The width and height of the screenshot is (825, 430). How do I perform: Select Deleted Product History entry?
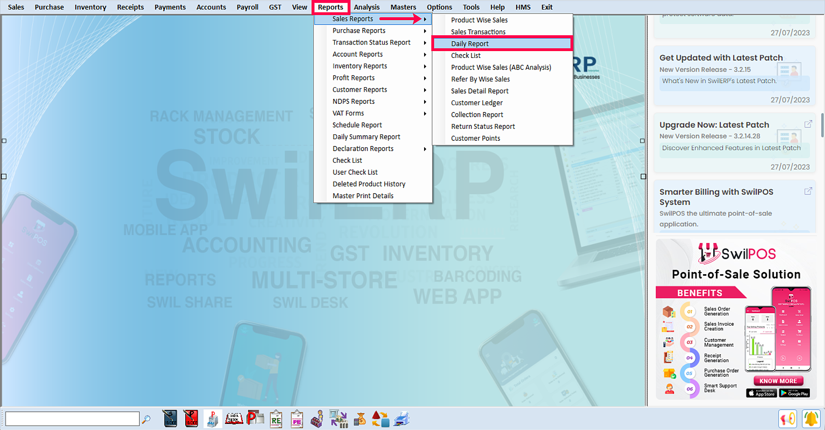pyautogui.click(x=373, y=184)
